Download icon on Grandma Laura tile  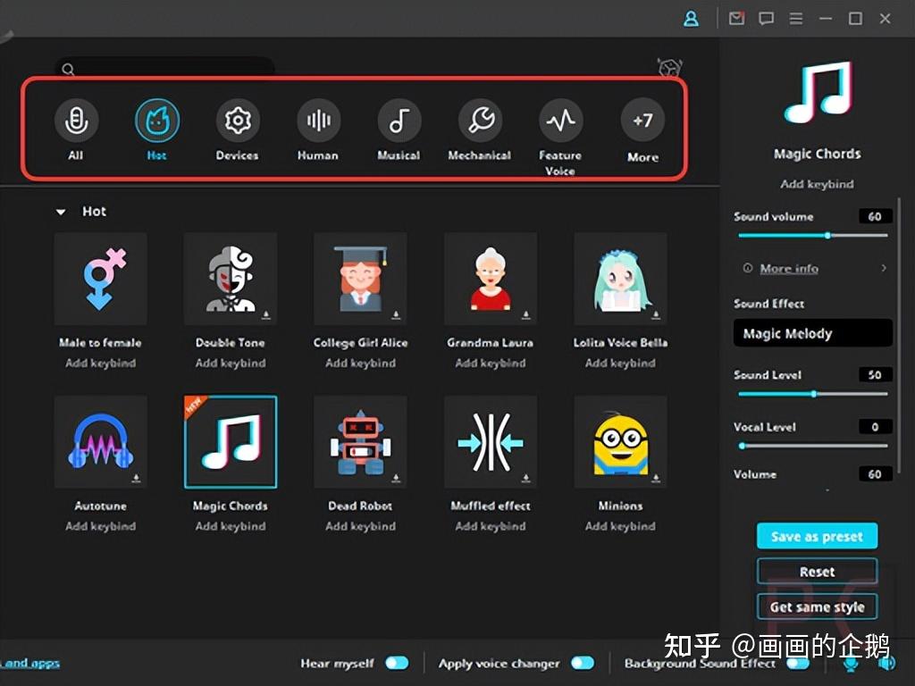[x=525, y=315]
